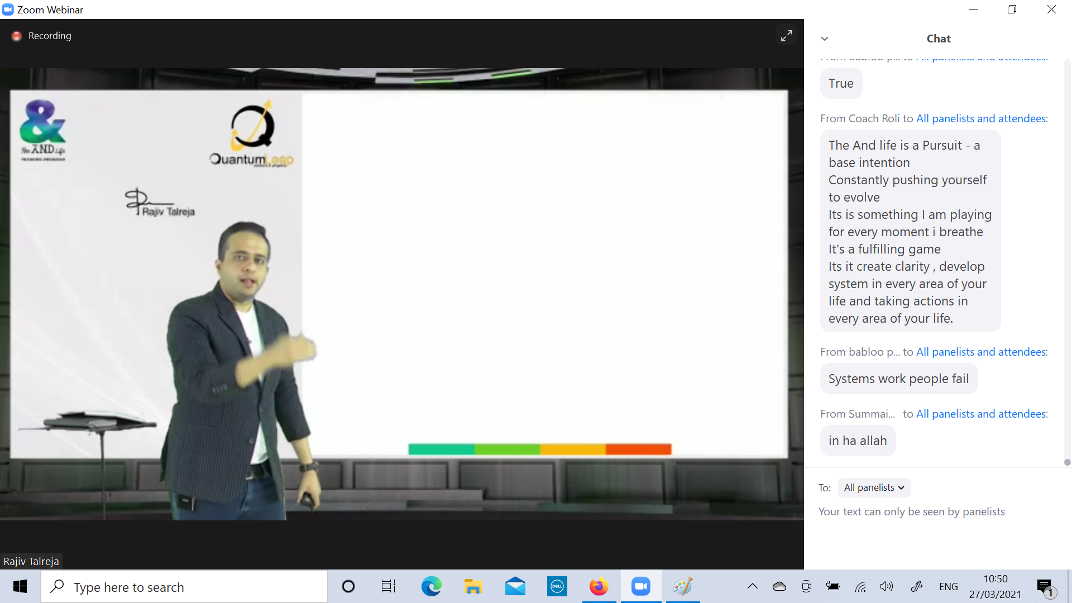Open Firefox from the taskbar
This screenshot has height=603, width=1072.
pyautogui.click(x=599, y=586)
